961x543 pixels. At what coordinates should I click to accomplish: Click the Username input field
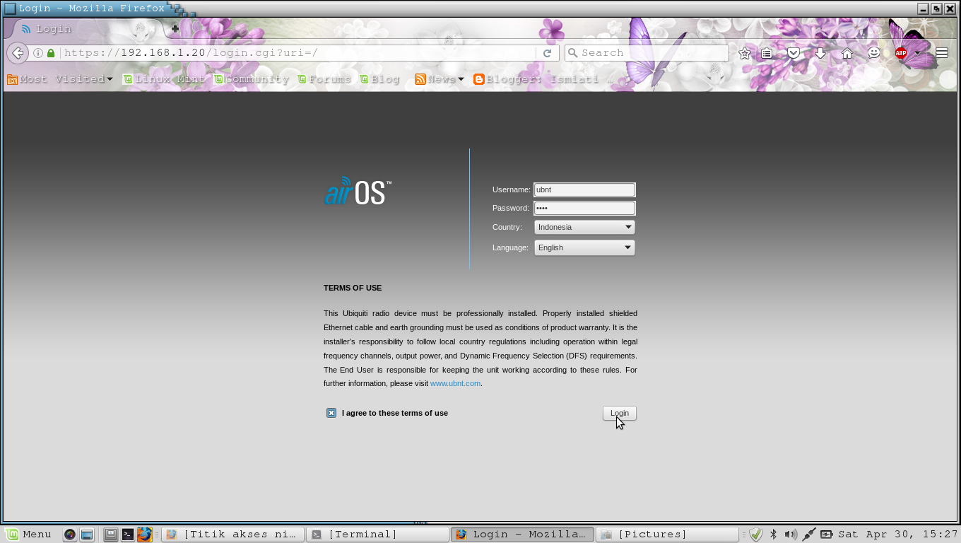coord(584,189)
